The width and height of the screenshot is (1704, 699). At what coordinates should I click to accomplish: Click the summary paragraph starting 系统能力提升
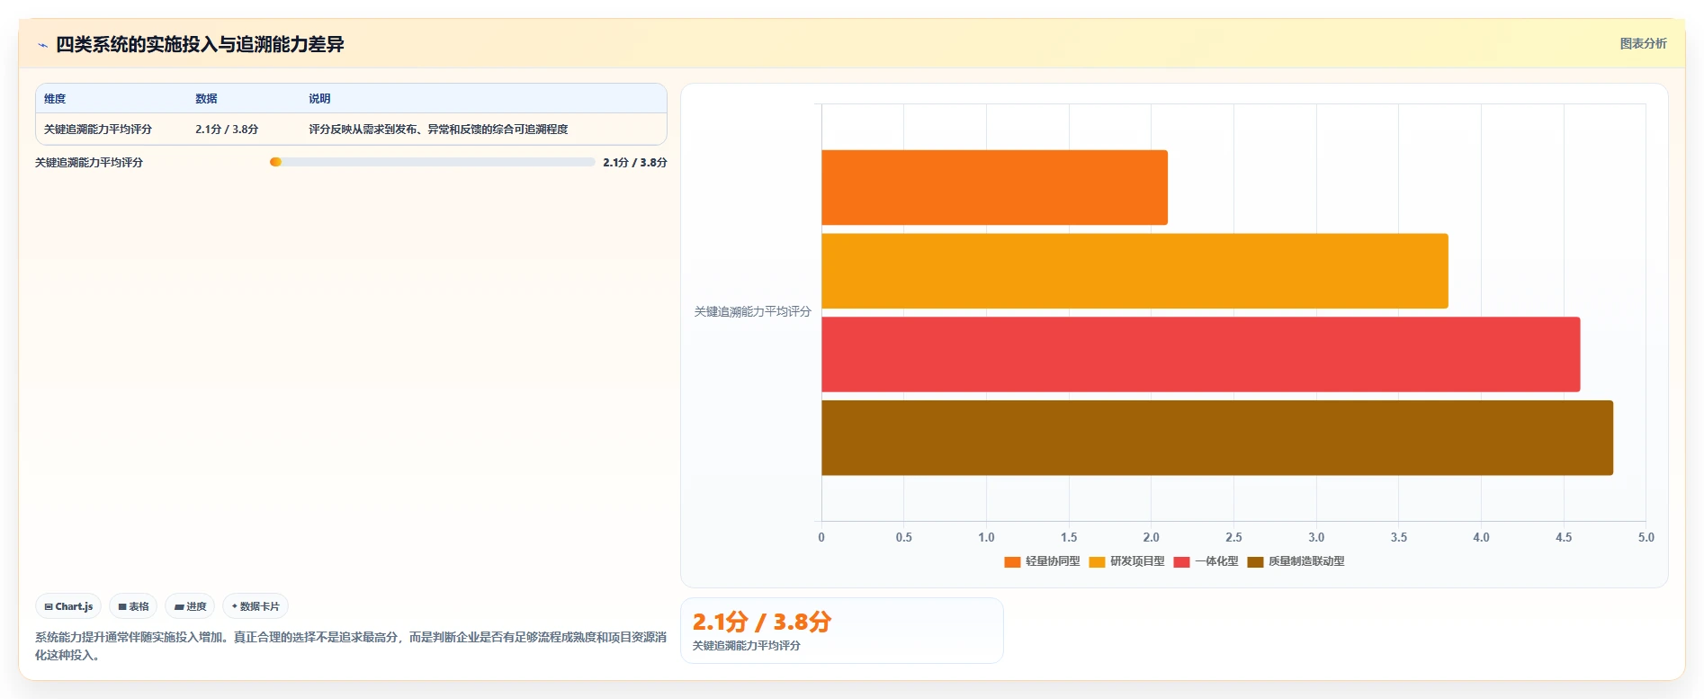(351, 646)
